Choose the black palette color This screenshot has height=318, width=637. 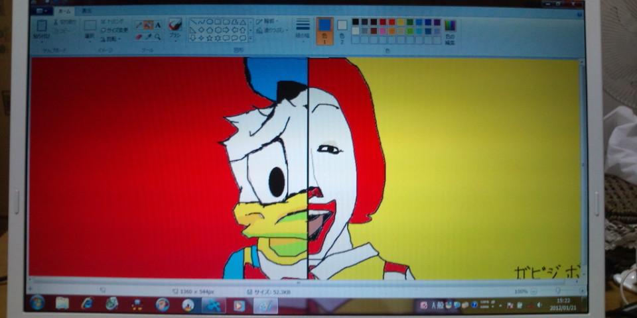click(356, 22)
